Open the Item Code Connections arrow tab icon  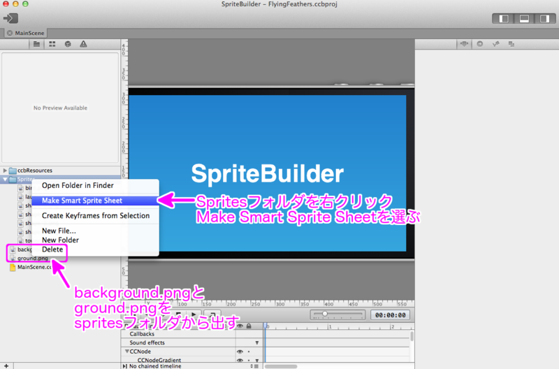pos(480,44)
